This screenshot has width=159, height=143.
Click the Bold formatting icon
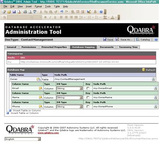tap(45, 17)
